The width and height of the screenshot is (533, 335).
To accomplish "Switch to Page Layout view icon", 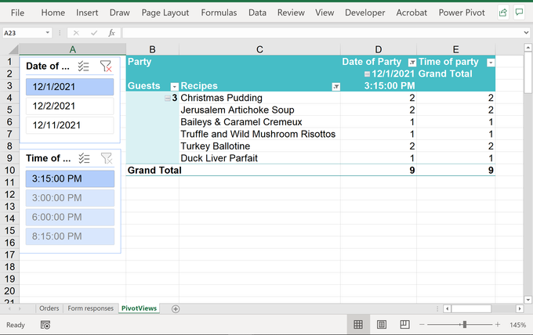I will tap(382, 325).
